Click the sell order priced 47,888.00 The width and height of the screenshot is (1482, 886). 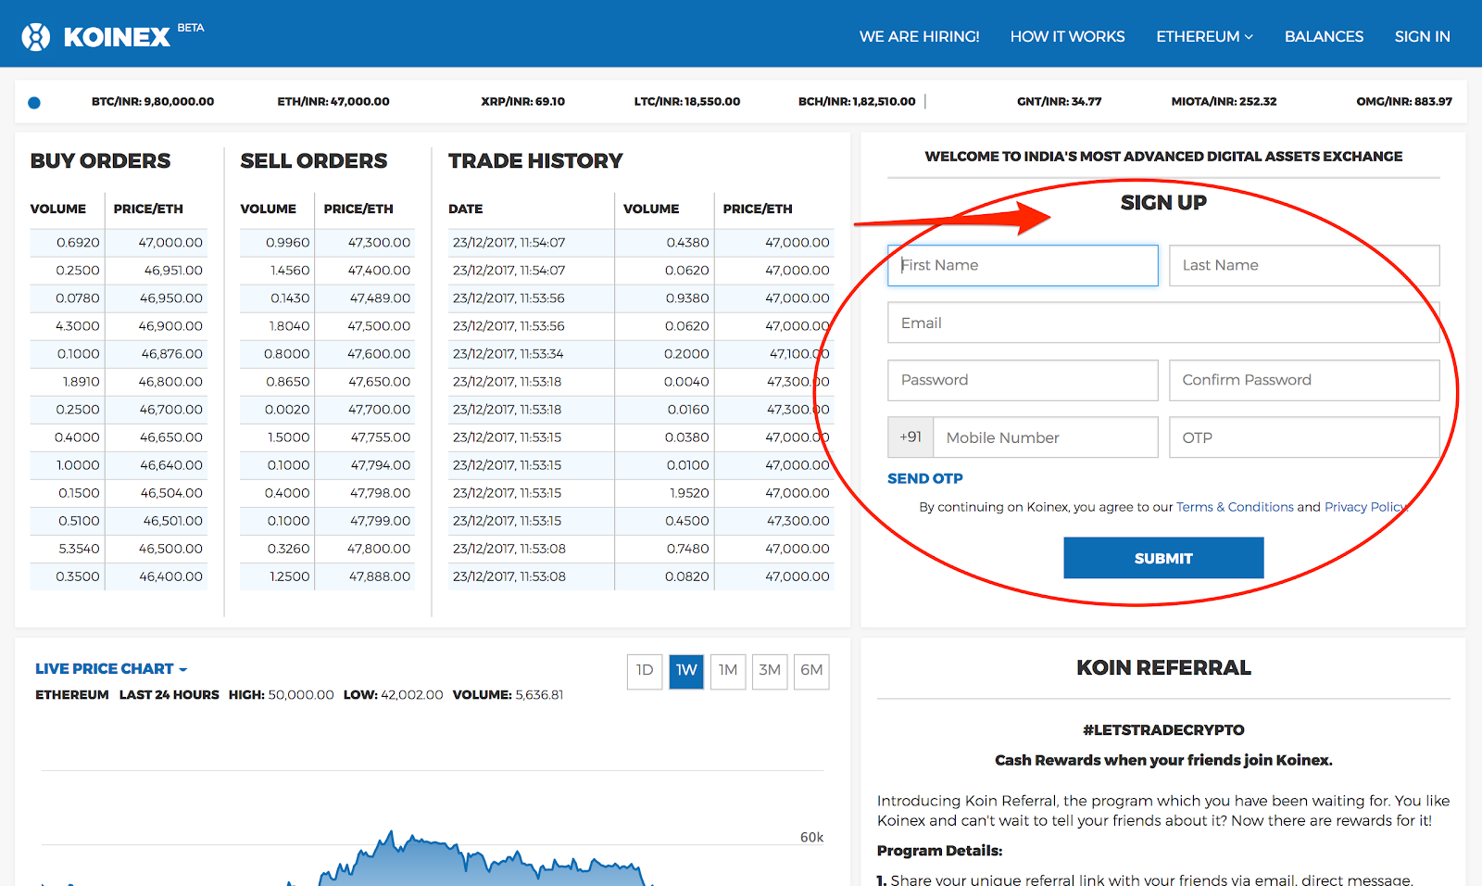pos(380,576)
